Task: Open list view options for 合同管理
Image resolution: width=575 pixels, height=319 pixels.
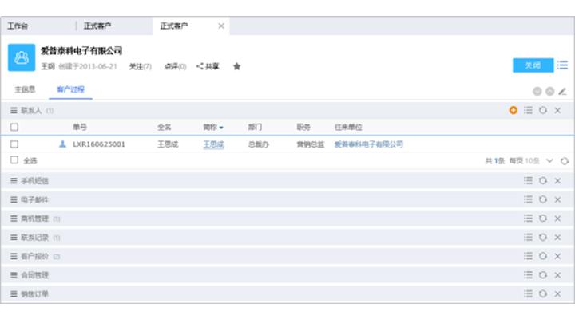Action: [528, 275]
